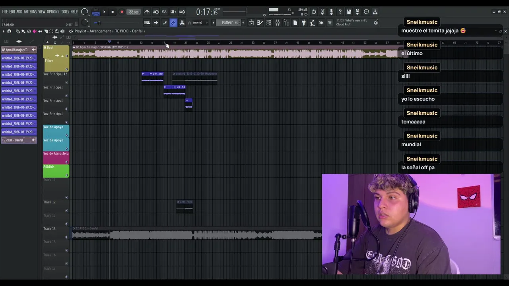Click the globe news icon
The height and width of the screenshot is (286, 509).
point(376,23)
